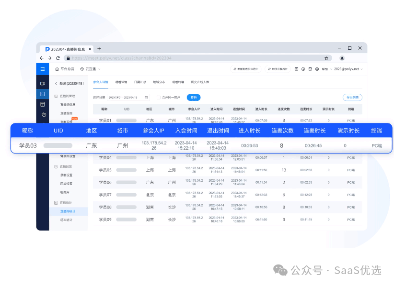The image size is (394, 286).
Task: Open the 2023@polyv.net account dropdown
Action: [346, 68]
